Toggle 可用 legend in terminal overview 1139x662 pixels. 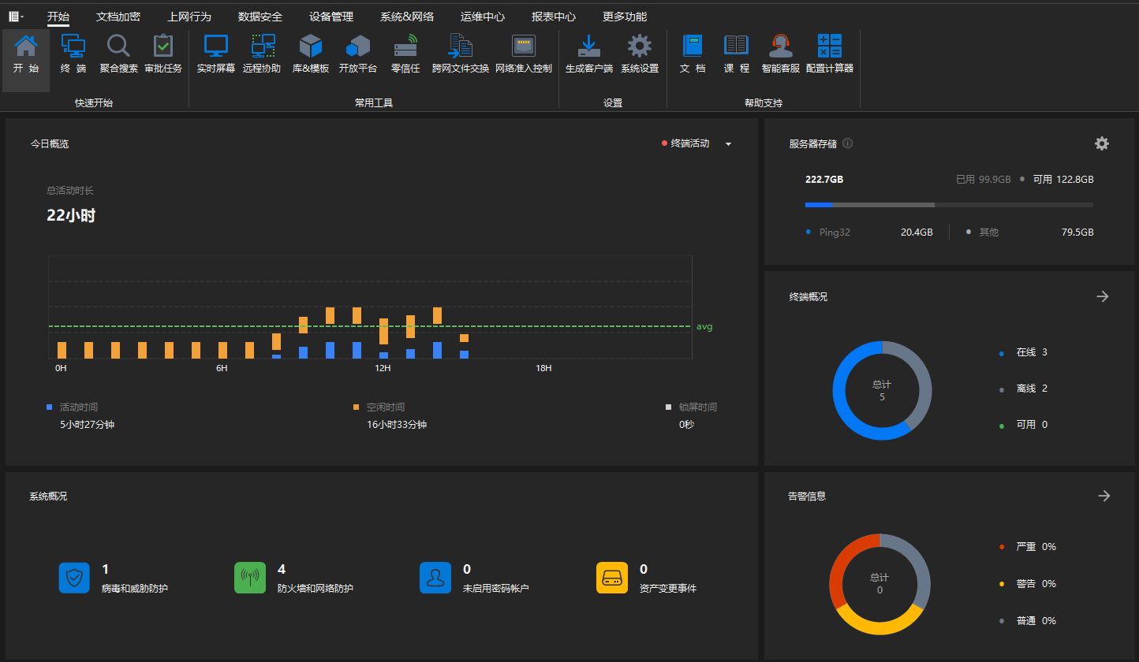point(1024,424)
